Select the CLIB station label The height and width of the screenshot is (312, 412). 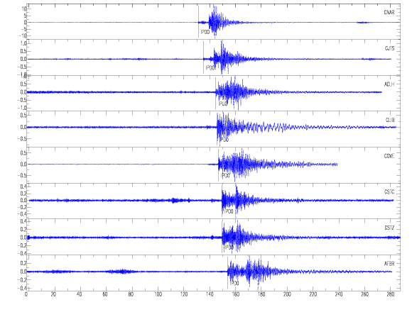tap(390, 121)
